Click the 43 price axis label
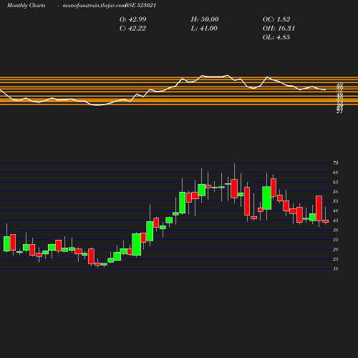 click(x=336, y=221)
